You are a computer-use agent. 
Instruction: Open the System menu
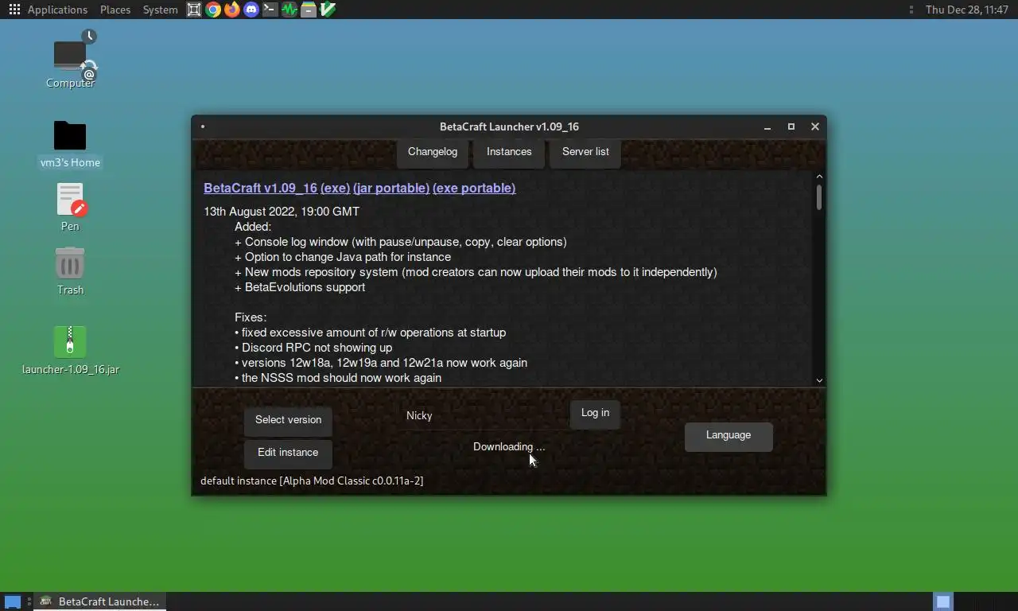point(160,10)
